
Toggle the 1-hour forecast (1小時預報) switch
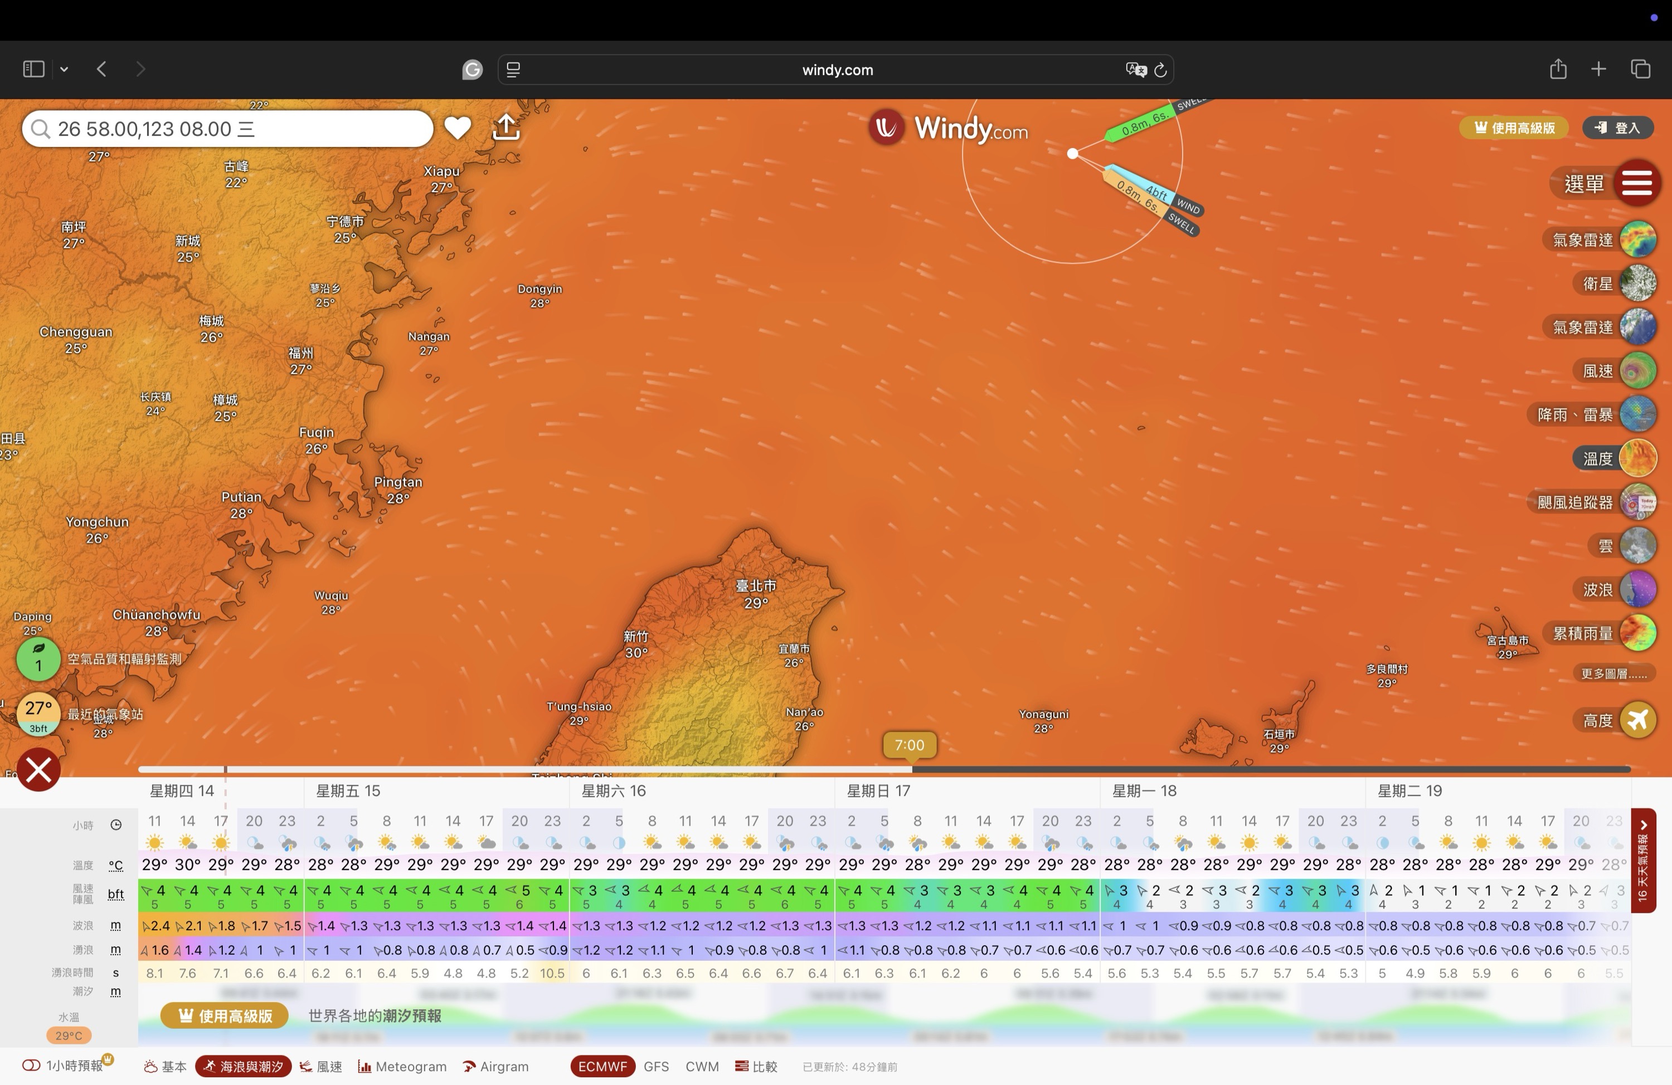[31, 1066]
